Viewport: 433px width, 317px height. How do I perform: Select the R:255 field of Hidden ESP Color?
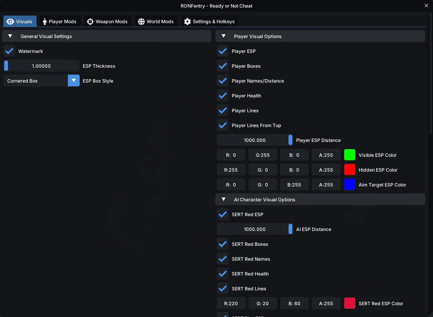[x=231, y=170]
